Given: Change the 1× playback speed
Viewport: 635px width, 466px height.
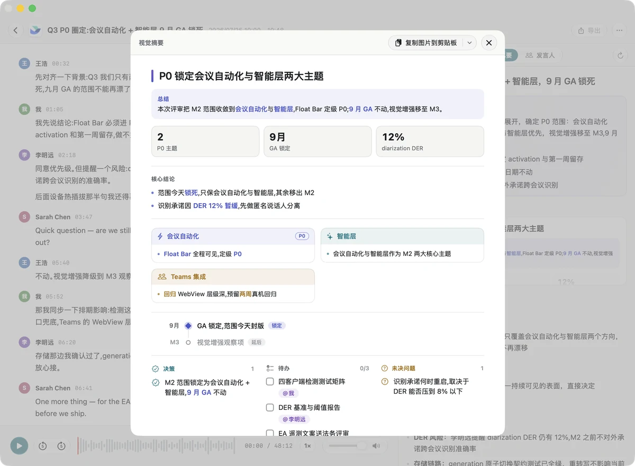Looking at the screenshot, I should click(x=307, y=446).
